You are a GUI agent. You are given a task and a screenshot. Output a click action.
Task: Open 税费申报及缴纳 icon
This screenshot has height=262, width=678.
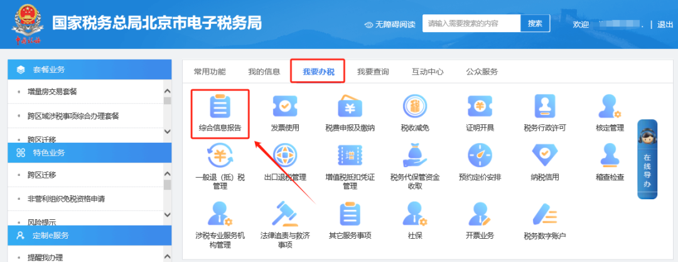tap(350, 107)
